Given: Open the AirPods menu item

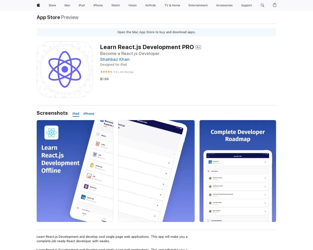Looking at the screenshot, I should 150,5.
